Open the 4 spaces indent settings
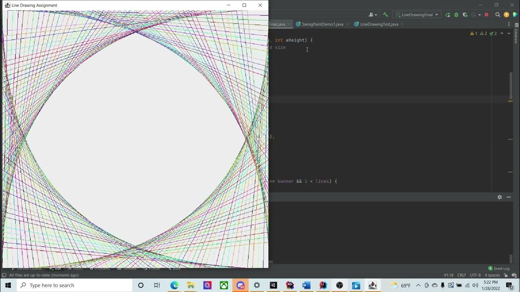520x292 pixels. 492,275
